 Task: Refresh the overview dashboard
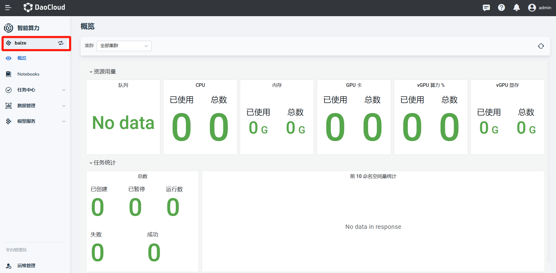pyautogui.click(x=541, y=46)
